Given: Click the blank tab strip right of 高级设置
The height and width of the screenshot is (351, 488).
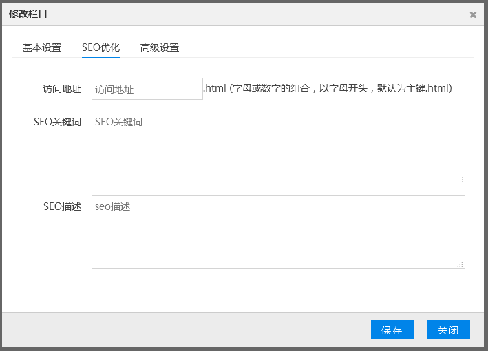Looking at the screenshot, I should tap(323, 47).
